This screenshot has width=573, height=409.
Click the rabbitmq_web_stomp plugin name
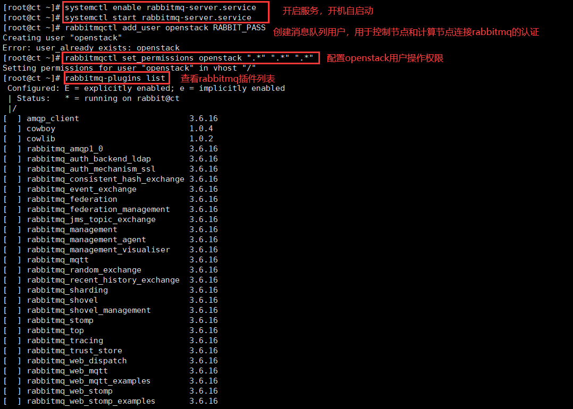(70, 391)
